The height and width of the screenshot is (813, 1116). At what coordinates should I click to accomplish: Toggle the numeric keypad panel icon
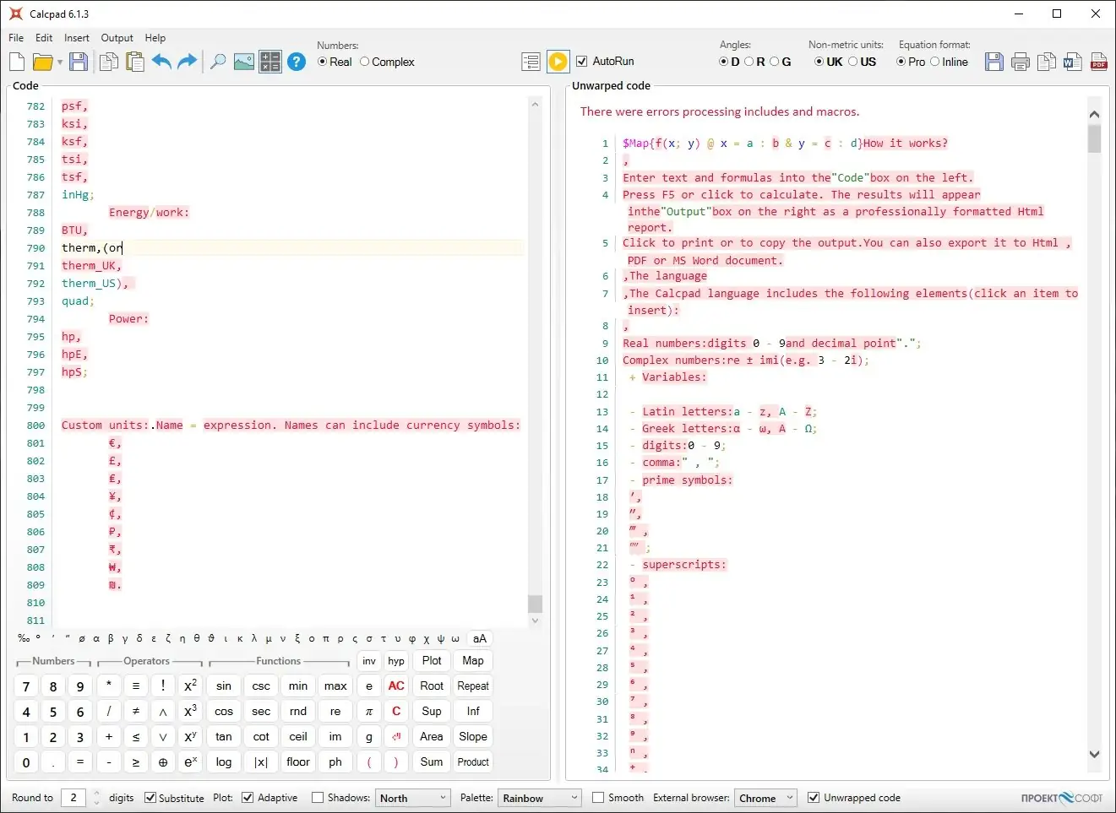click(270, 62)
